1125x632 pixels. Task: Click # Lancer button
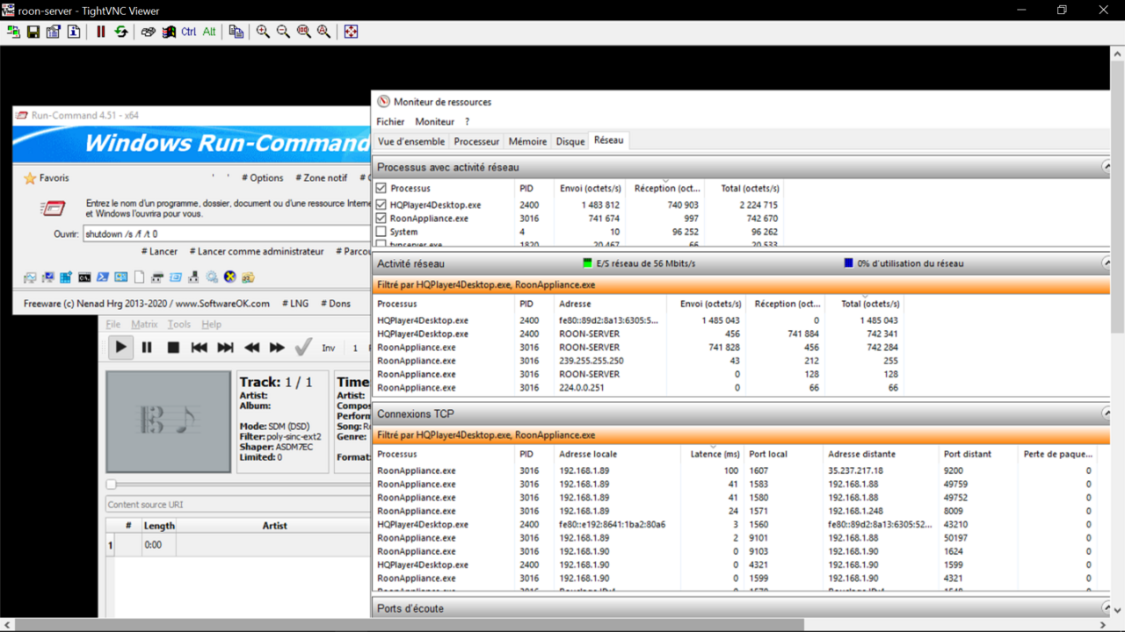159,252
